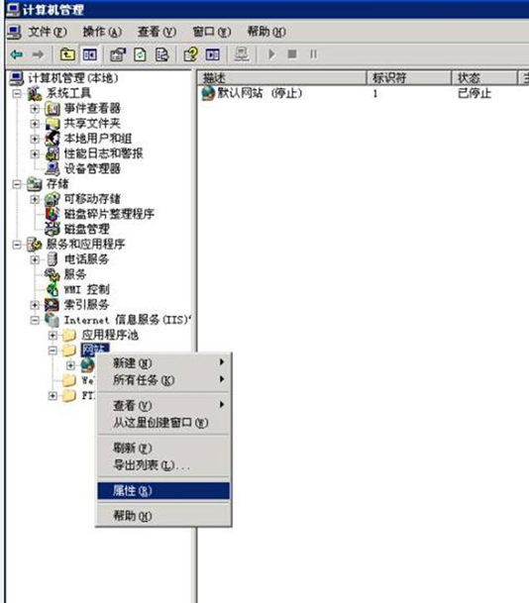The width and height of the screenshot is (529, 603).
Task: Click the refresh toolbar icon
Action: pos(140,54)
